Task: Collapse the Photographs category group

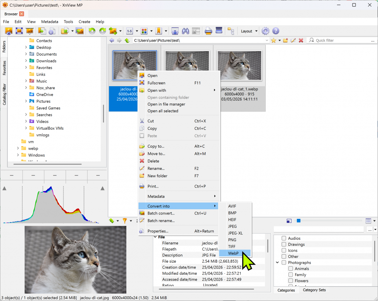Action: 278,263
